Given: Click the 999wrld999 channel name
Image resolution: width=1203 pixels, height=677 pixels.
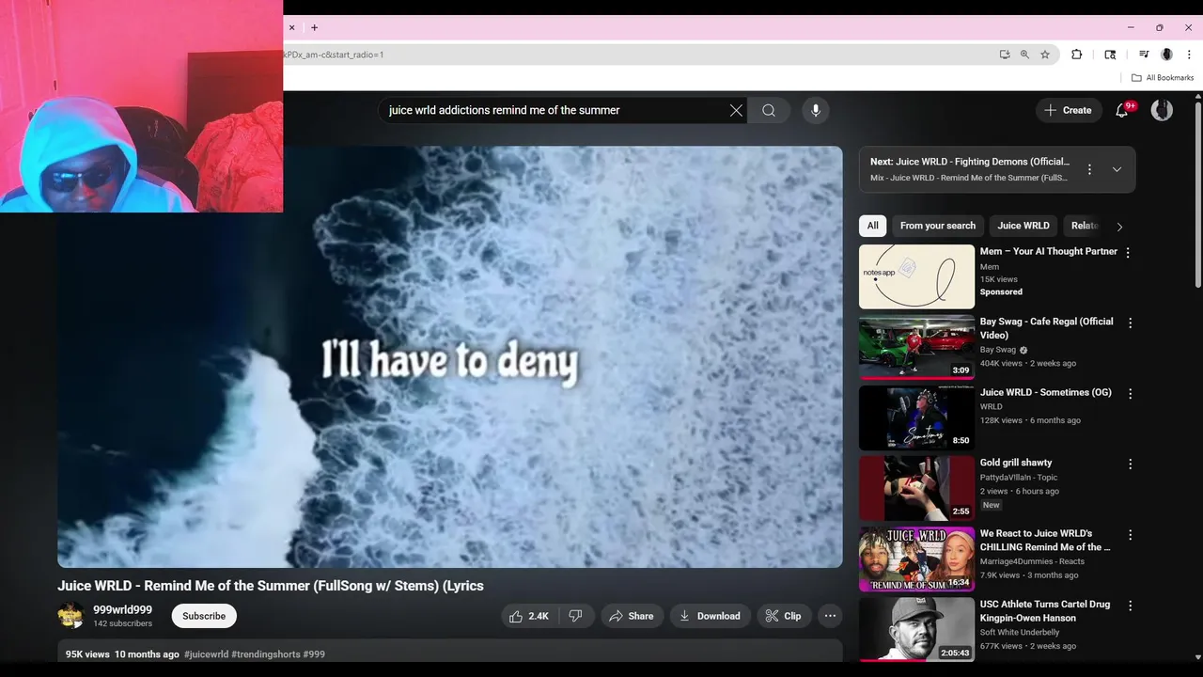Looking at the screenshot, I should coord(122,609).
